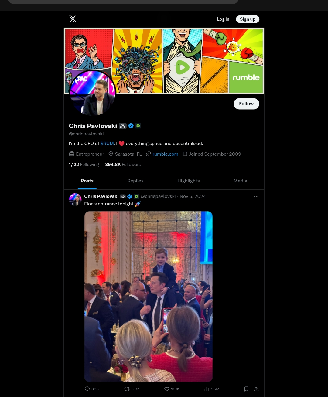Share the post via share icon

[256, 389]
